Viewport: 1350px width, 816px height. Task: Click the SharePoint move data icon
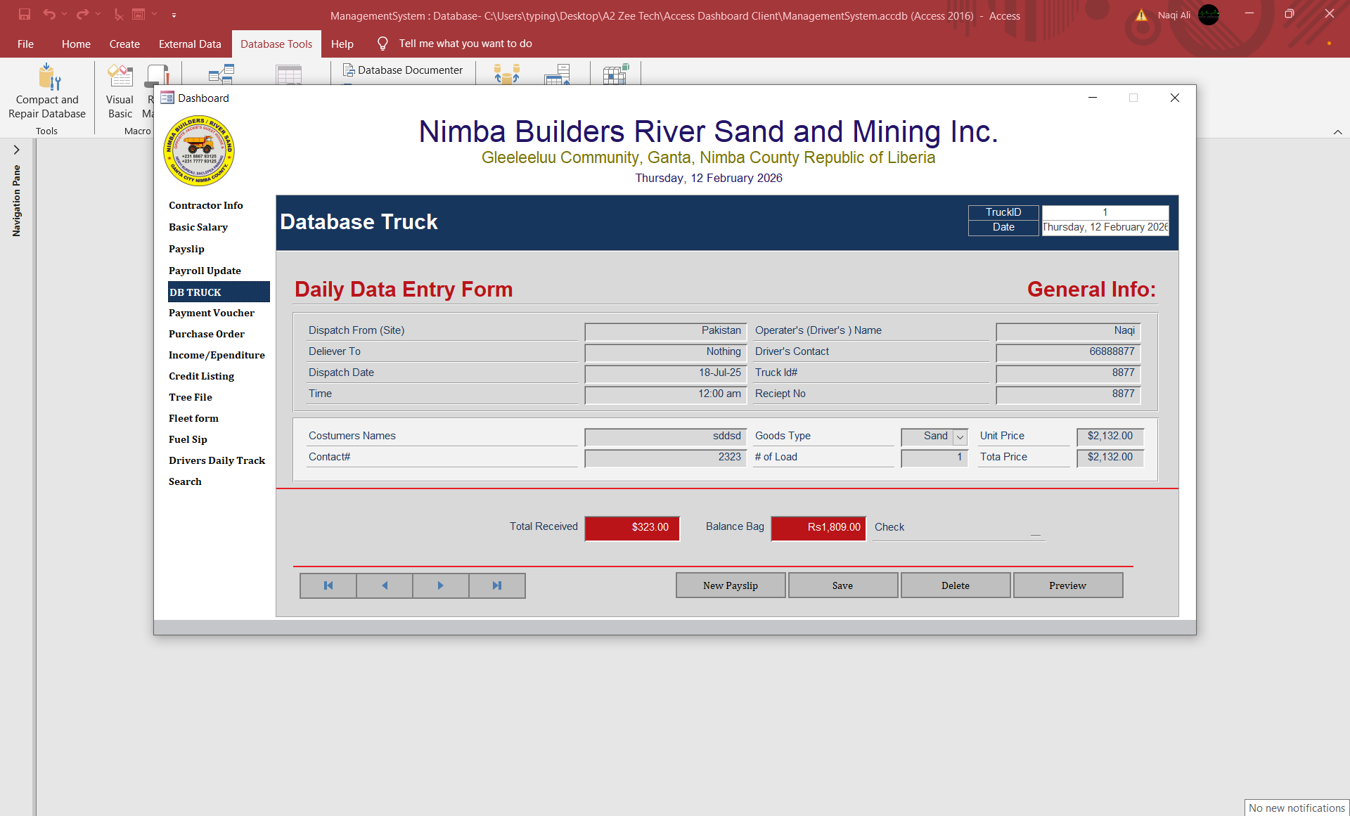coord(558,74)
